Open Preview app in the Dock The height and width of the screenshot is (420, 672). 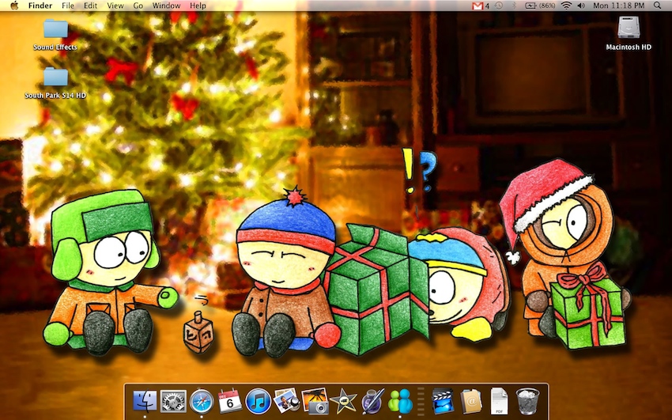(286, 401)
